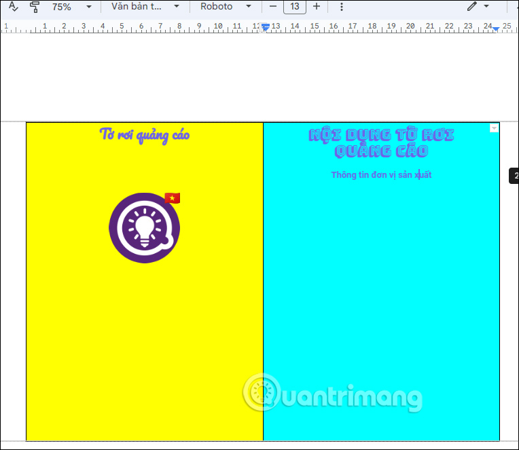Click the table cell options arrow
Image resolution: width=519 pixels, height=450 pixels.
(494, 128)
